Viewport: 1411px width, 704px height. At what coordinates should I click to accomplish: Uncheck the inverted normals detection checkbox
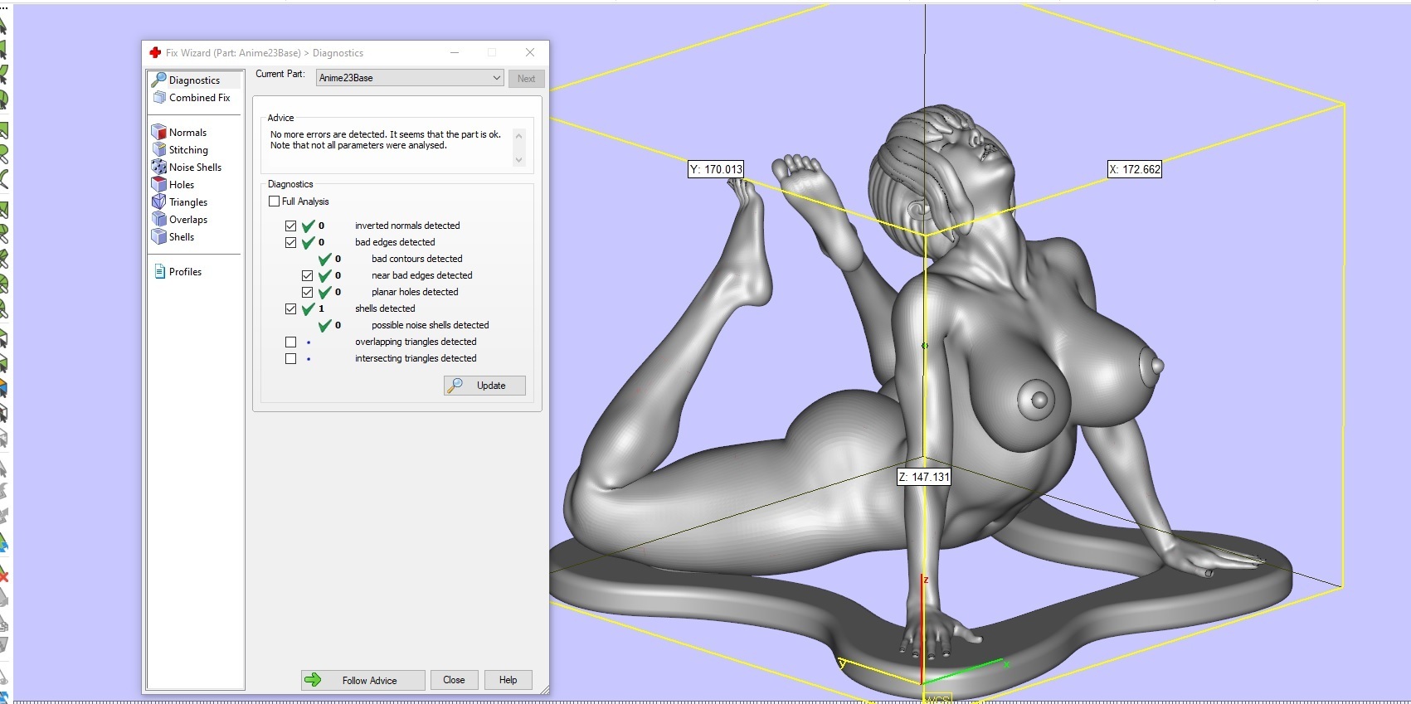click(290, 226)
